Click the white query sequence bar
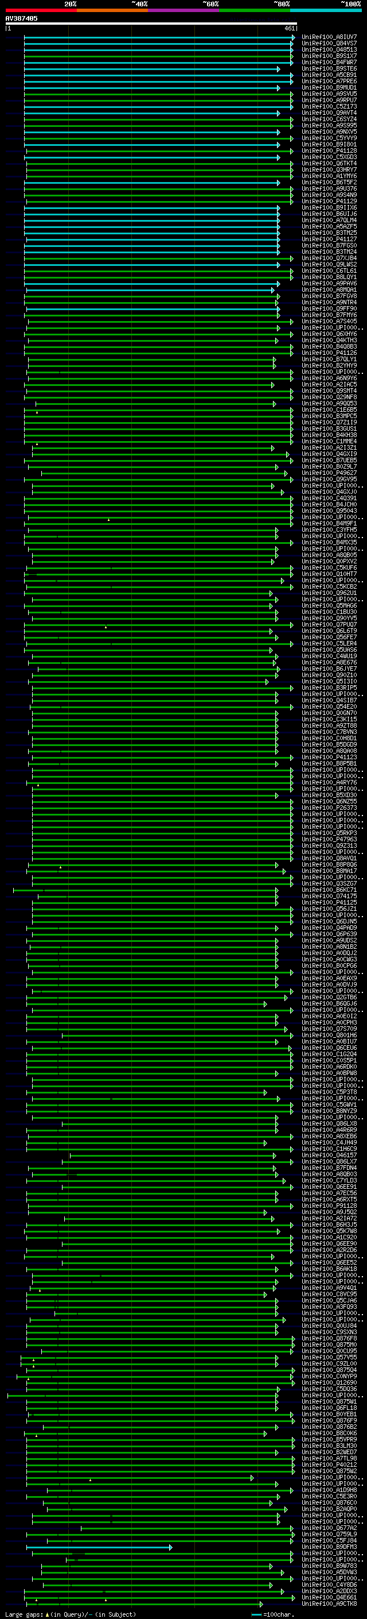The image size is (367, 1619). click(151, 24)
